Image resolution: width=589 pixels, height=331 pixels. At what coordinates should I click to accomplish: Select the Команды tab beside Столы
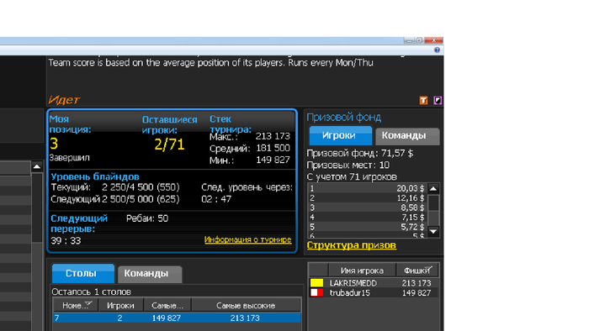150,274
